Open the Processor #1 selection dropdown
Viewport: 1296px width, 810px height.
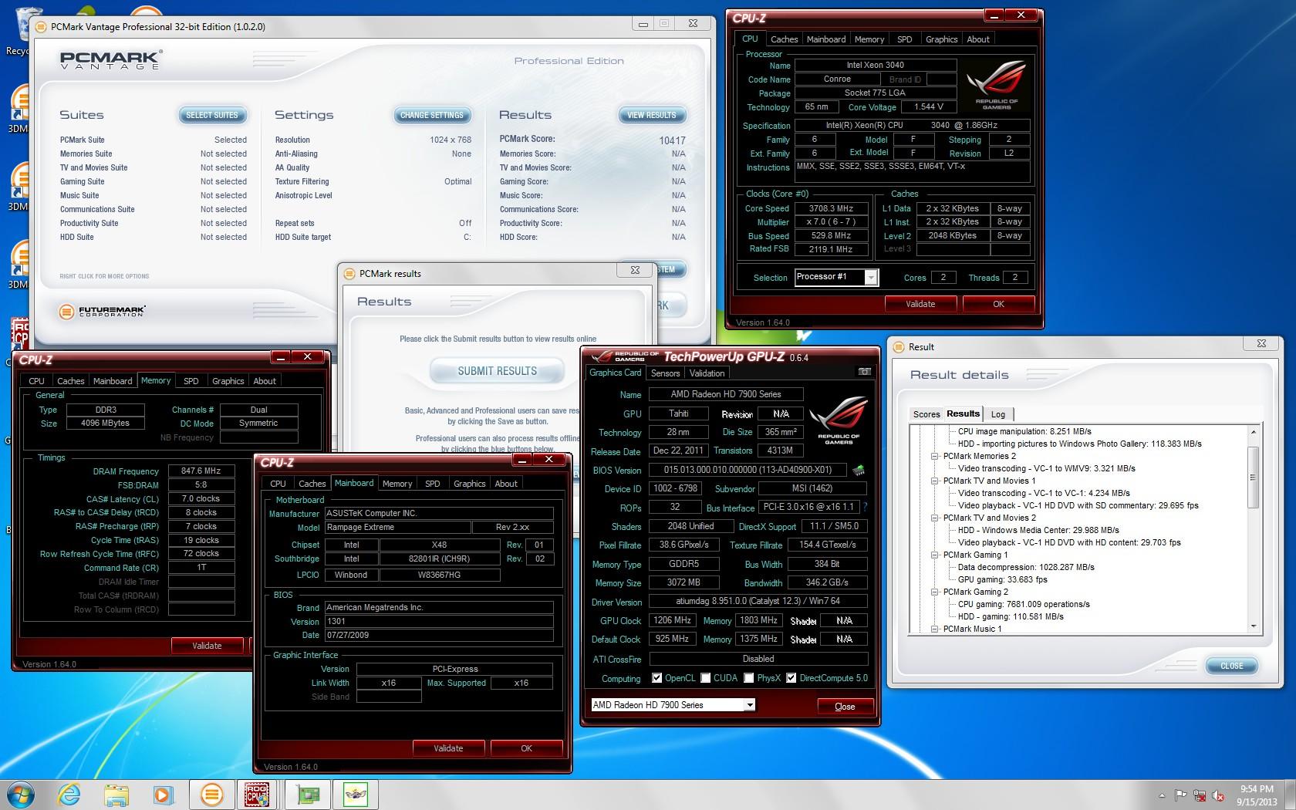click(x=871, y=278)
